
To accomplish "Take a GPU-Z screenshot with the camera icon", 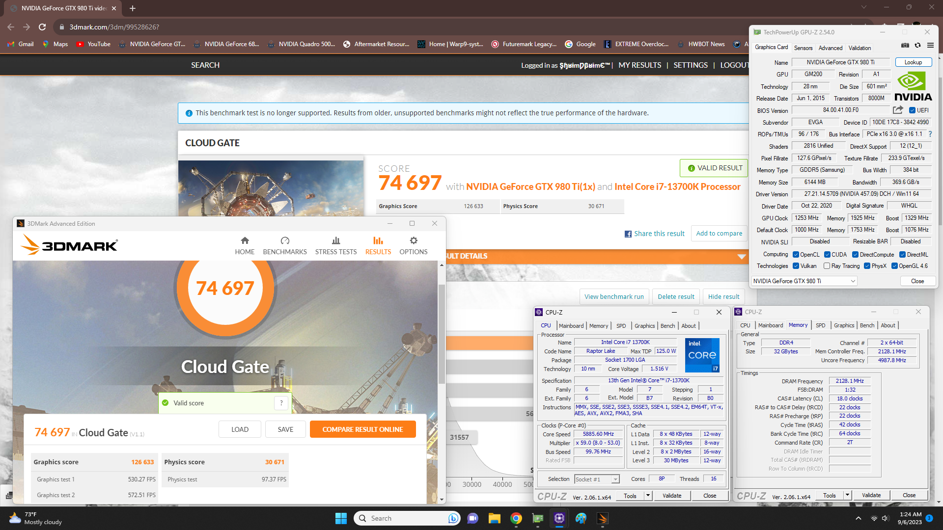I will click(905, 45).
